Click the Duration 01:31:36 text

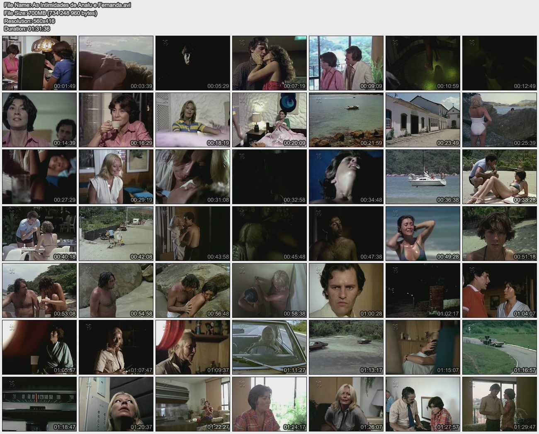(27, 29)
